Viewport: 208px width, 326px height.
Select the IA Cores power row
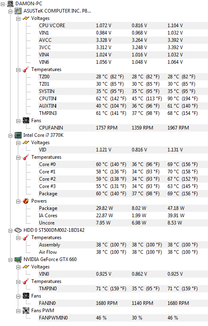tap(123, 216)
